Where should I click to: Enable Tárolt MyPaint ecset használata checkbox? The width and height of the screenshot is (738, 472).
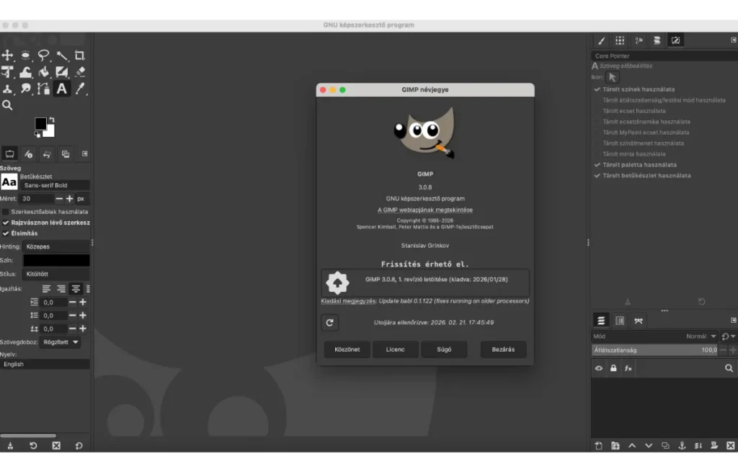coord(597,133)
